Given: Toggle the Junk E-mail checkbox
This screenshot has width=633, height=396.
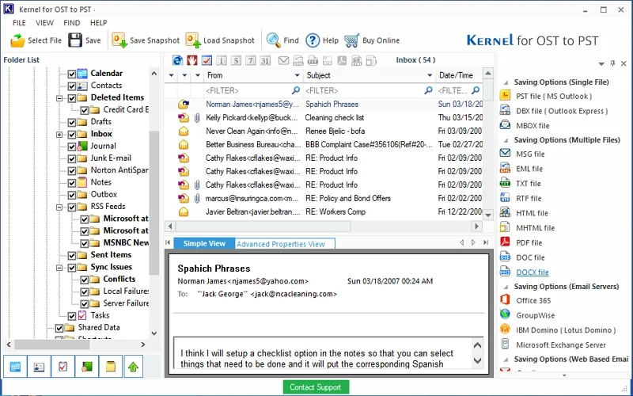Looking at the screenshot, I should point(72,158).
